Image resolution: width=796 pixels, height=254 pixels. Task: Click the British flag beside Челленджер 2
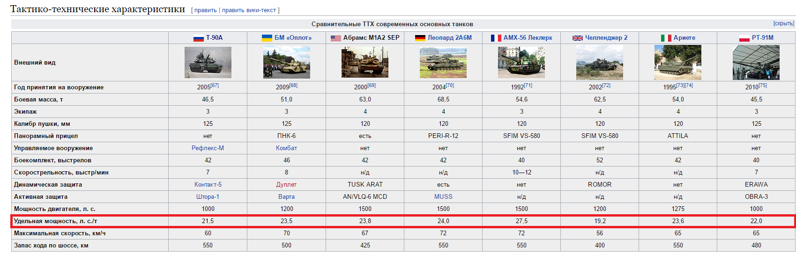click(x=577, y=38)
